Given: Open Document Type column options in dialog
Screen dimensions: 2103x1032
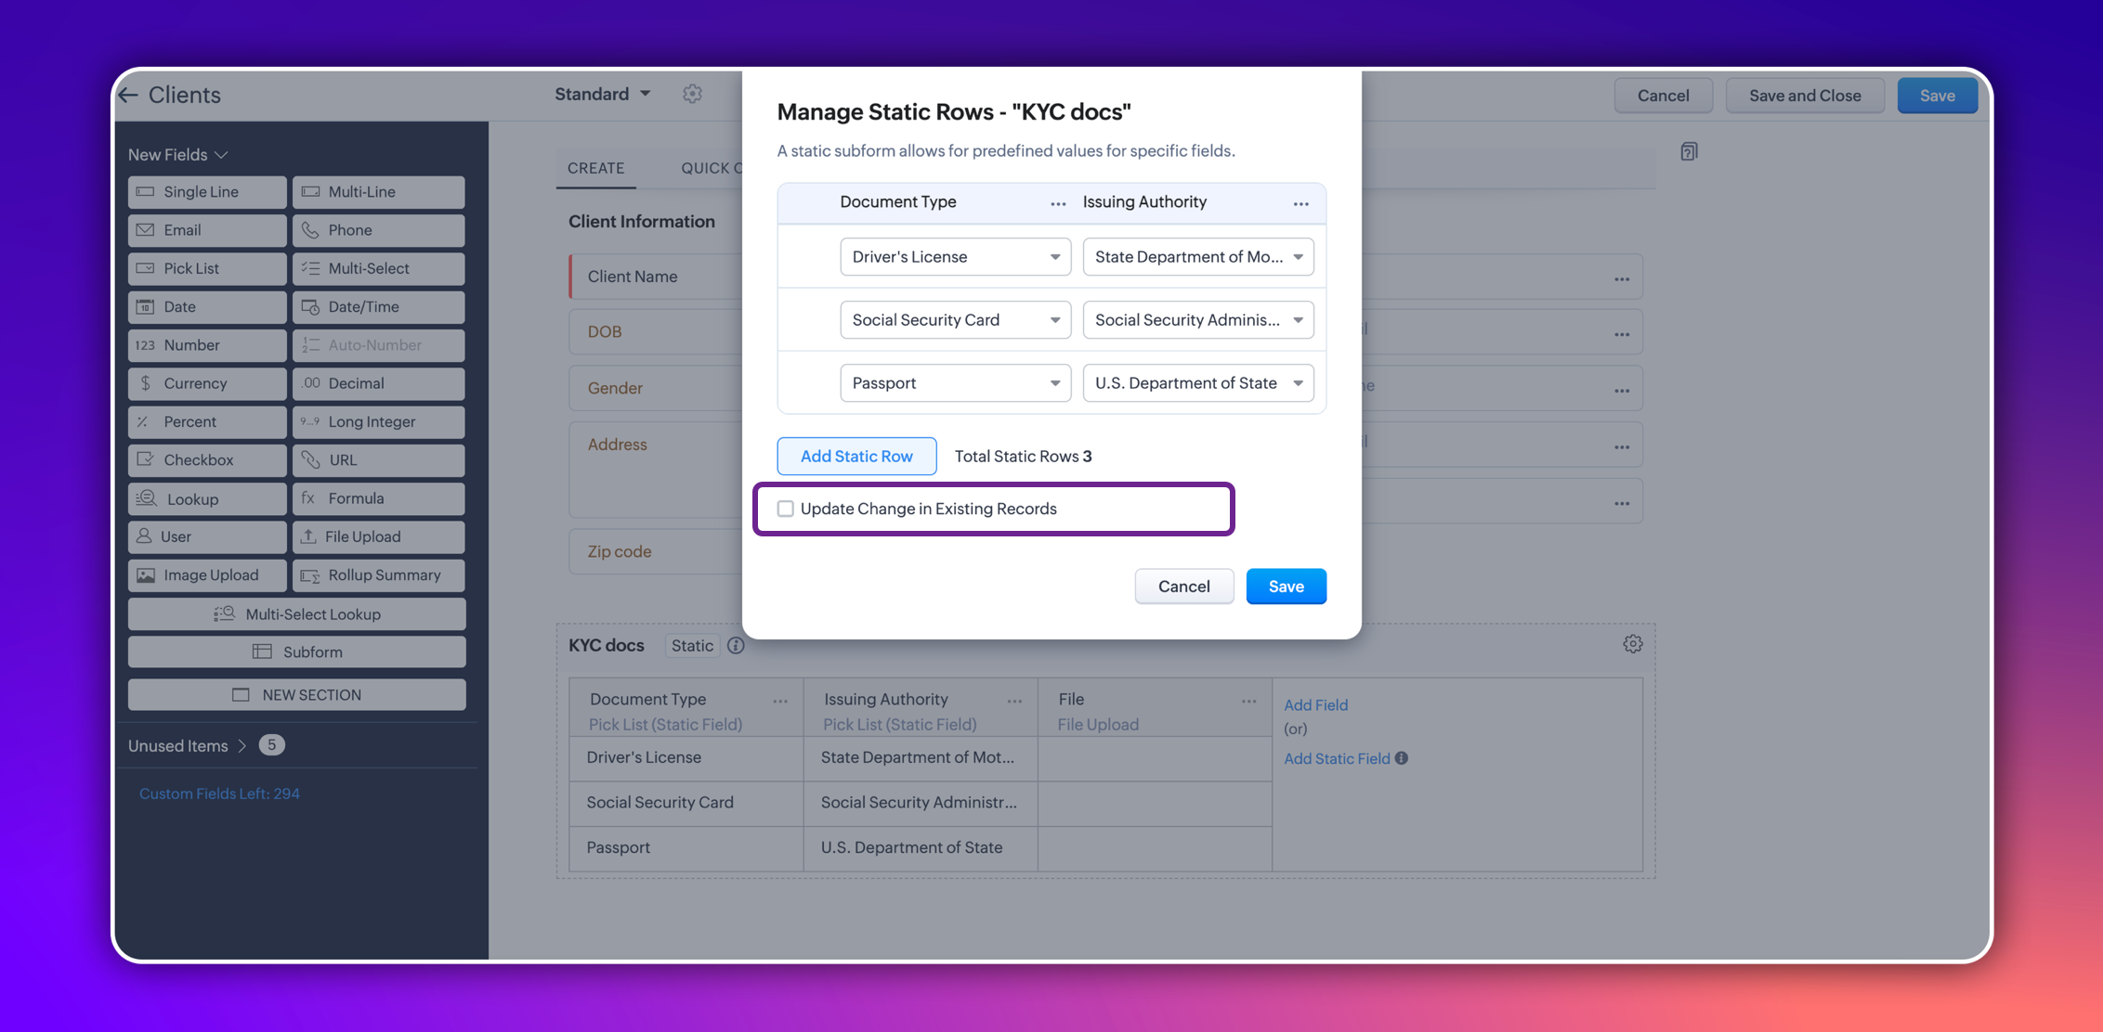Looking at the screenshot, I should tap(1057, 203).
